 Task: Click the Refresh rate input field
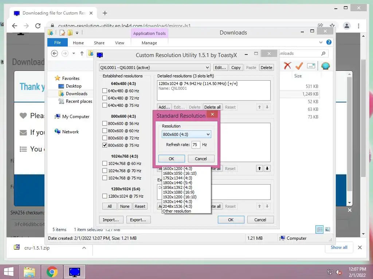point(196,145)
